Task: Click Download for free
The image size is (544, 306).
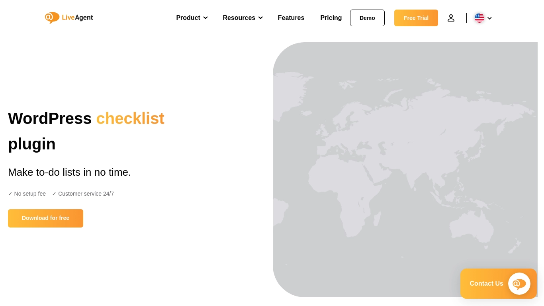Action: tap(45, 218)
